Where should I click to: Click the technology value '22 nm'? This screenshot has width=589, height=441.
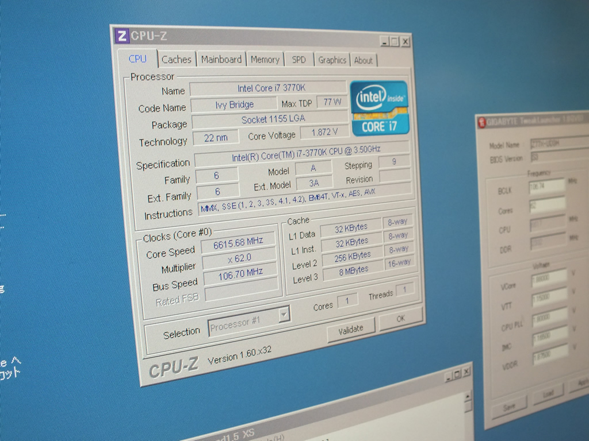pos(216,138)
